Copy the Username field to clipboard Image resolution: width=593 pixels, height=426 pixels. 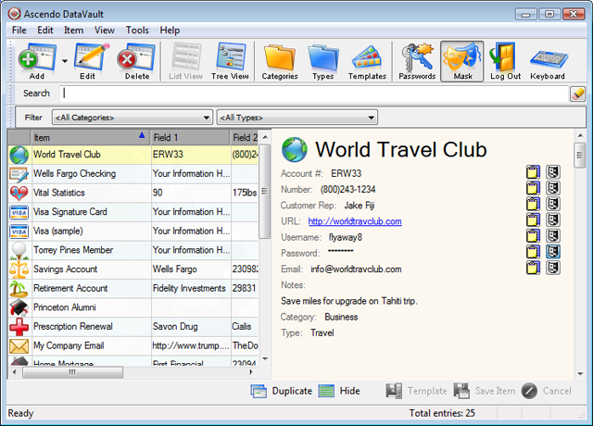click(533, 236)
